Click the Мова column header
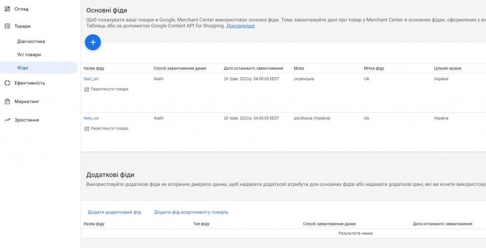Screen dimensions: 486x248 [x=299, y=68]
